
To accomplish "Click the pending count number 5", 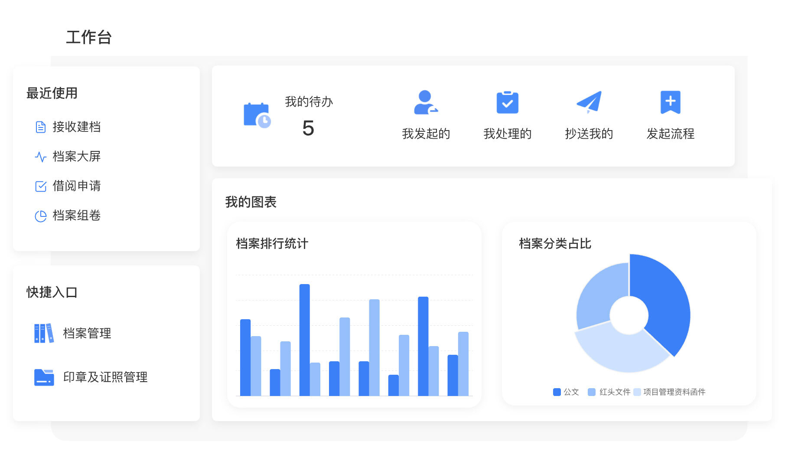I will pos(308,128).
